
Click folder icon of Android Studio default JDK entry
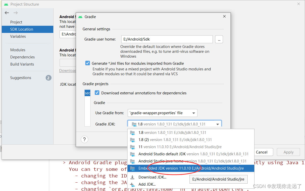(x=132, y=154)
